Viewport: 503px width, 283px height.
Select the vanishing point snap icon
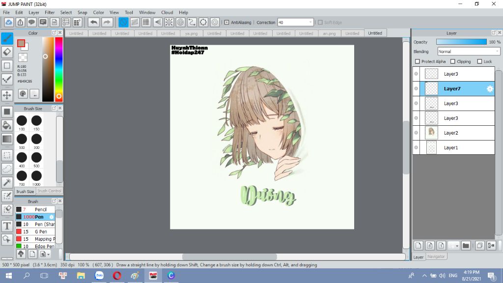point(158,23)
